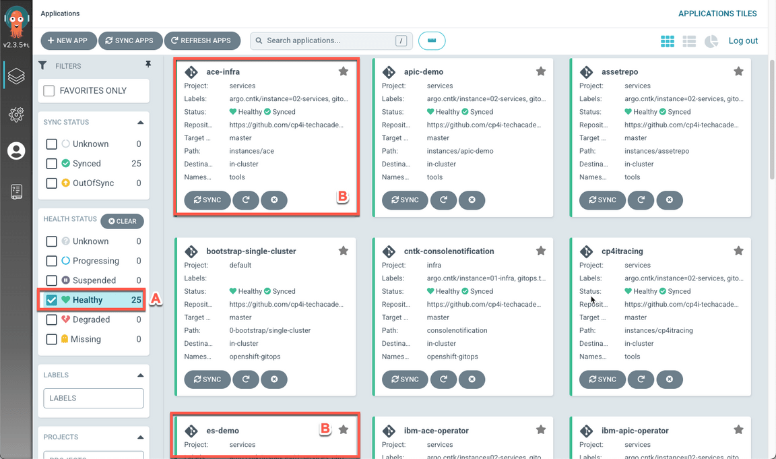
Task: Collapse the Projects filter section
Action: pos(140,437)
